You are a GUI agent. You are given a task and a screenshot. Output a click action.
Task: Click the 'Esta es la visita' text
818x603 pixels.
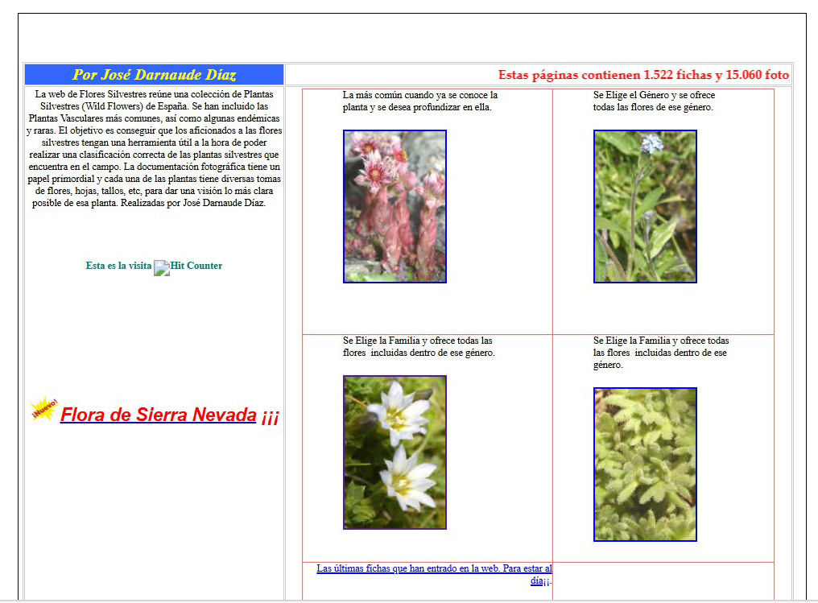click(x=118, y=266)
